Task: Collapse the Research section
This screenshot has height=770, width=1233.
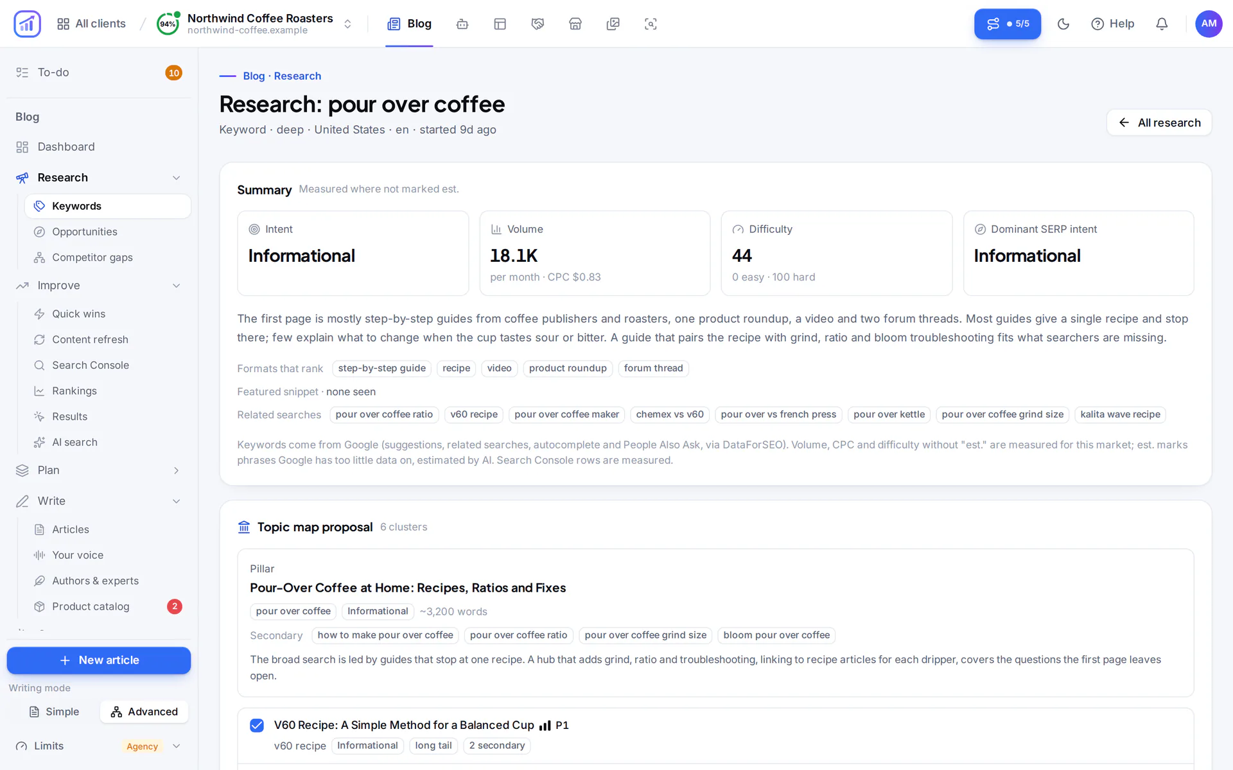Action: [x=177, y=178]
